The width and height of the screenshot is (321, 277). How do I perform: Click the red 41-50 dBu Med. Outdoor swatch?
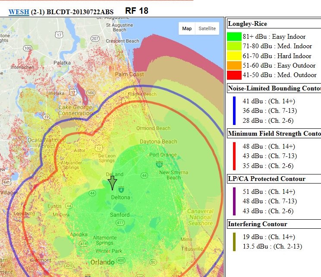pyautogui.click(x=234, y=75)
